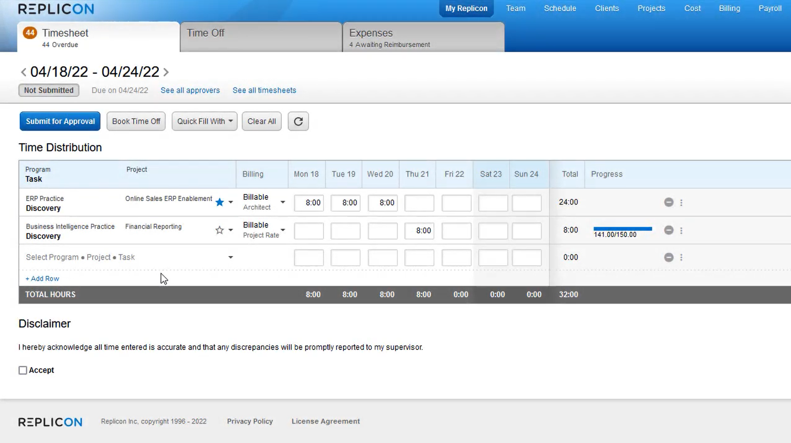Open Select Program Project Task dropdown

pyautogui.click(x=230, y=257)
